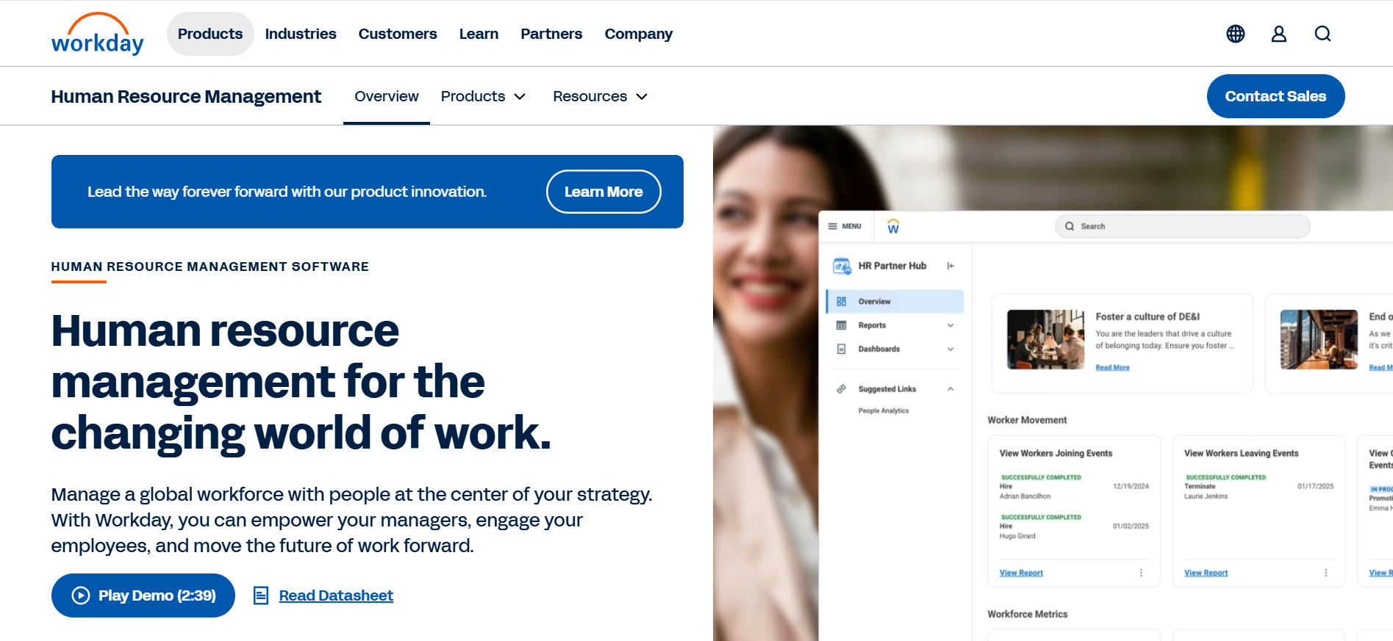This screenshot has height=641, width=1393.
Task: Click the site search magnifier icon
Action: [x=1322, y=34]
